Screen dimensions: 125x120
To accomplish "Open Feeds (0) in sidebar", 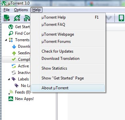I will [x=23, y=92].
